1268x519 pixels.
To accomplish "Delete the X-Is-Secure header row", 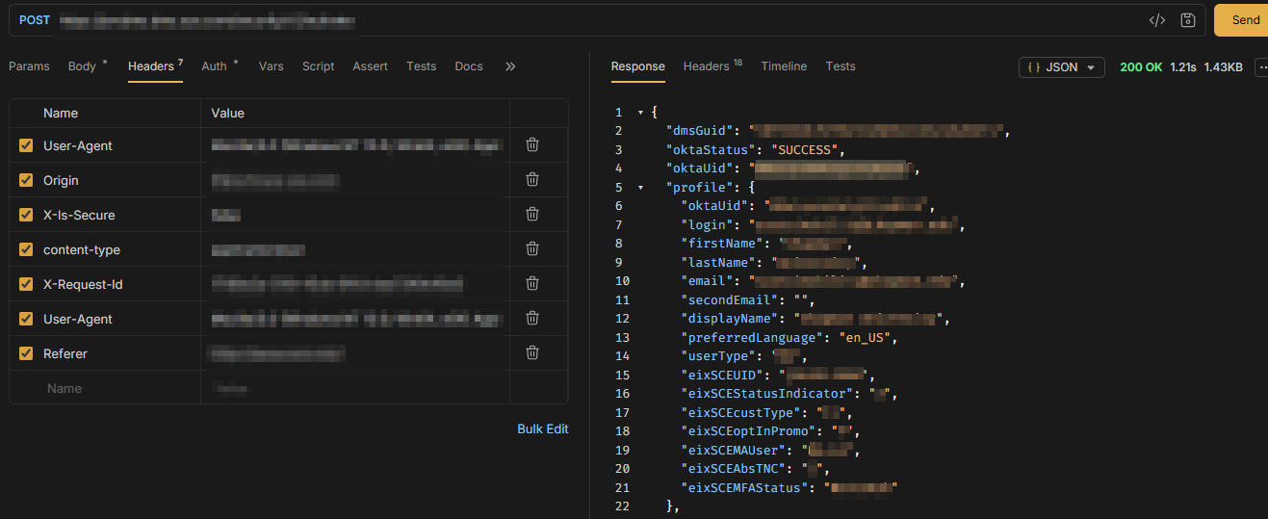I will click(531, 214).
